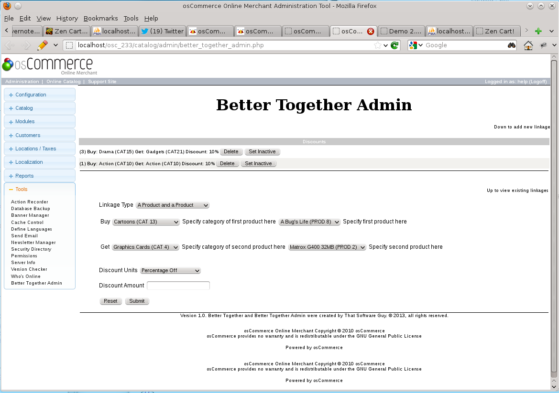Click the Logoff link
This screenshot has width=559, height=393.
point(538,81)
